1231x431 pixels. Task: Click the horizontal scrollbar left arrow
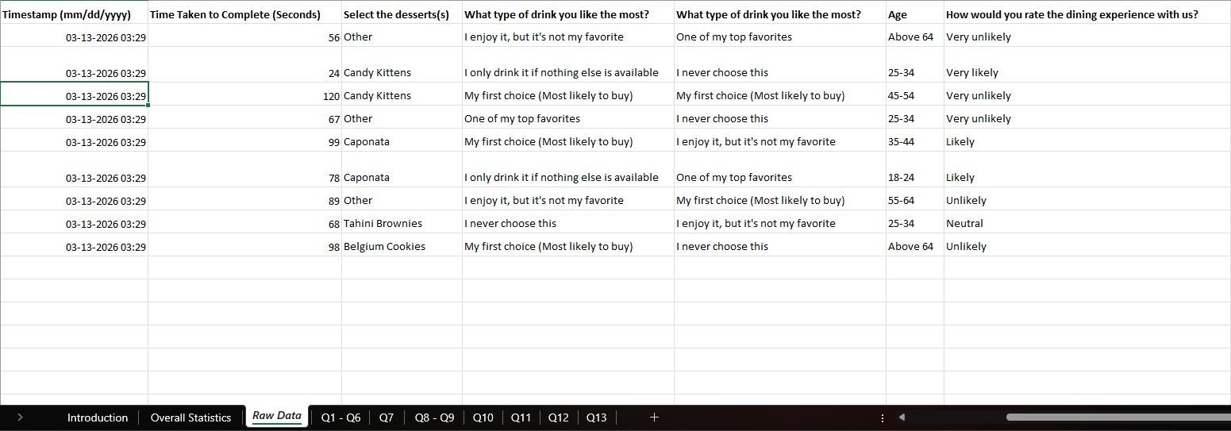coord(902,418)
